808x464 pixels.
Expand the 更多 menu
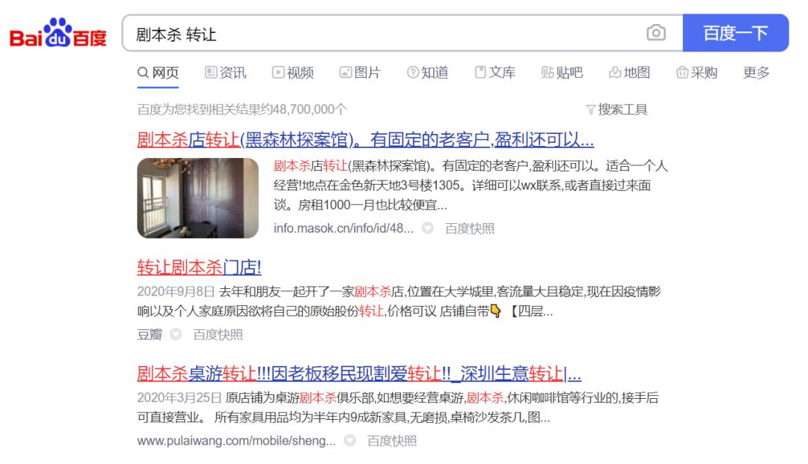coord(756,73)
